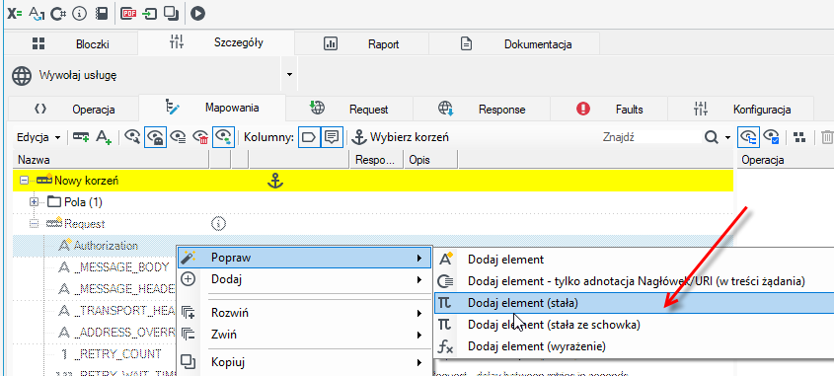Toggle the tag column button after Kolumny
The image size is (834, 376).
(x=309, y=137)
